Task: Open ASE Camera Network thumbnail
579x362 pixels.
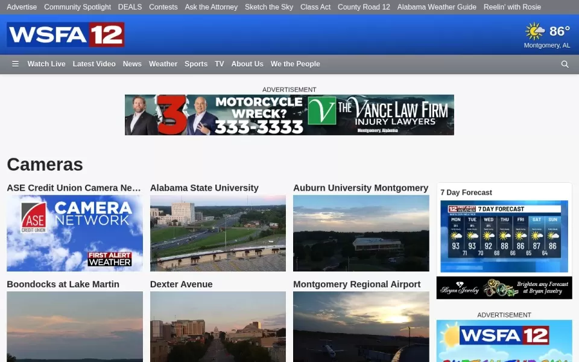Action: point(75,233)
